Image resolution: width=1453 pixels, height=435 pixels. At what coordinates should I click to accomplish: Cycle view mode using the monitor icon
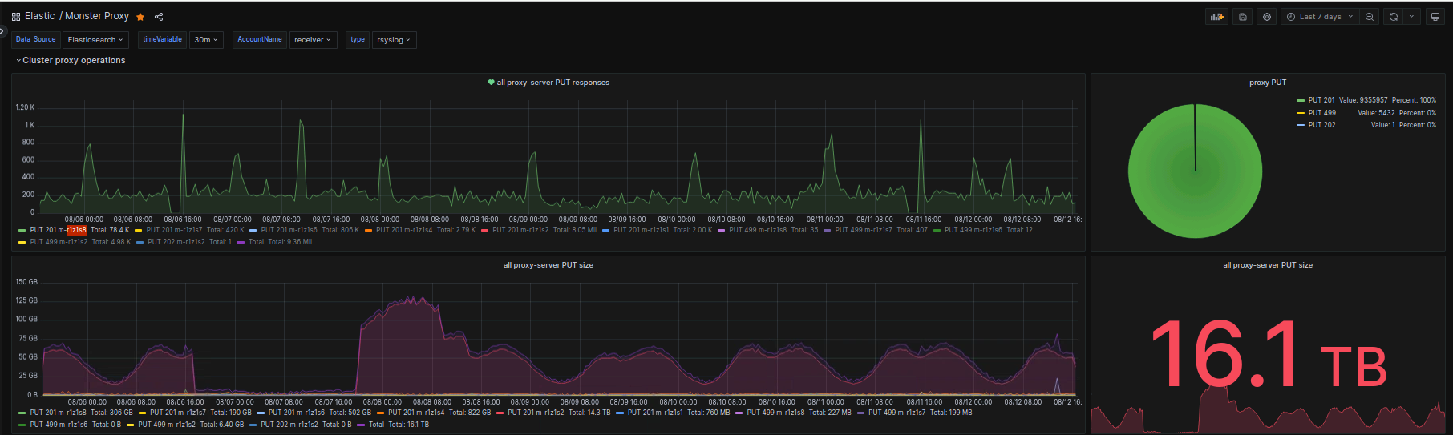1435,17
